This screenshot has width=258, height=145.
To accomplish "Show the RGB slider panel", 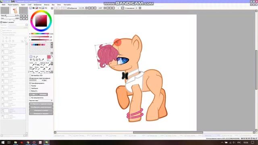I will [x=34, y=8].
